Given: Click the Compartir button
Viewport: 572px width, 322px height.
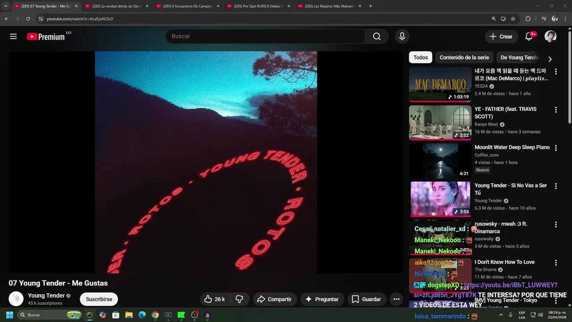Looking at the screenshot, I should [x=274, y=299].
